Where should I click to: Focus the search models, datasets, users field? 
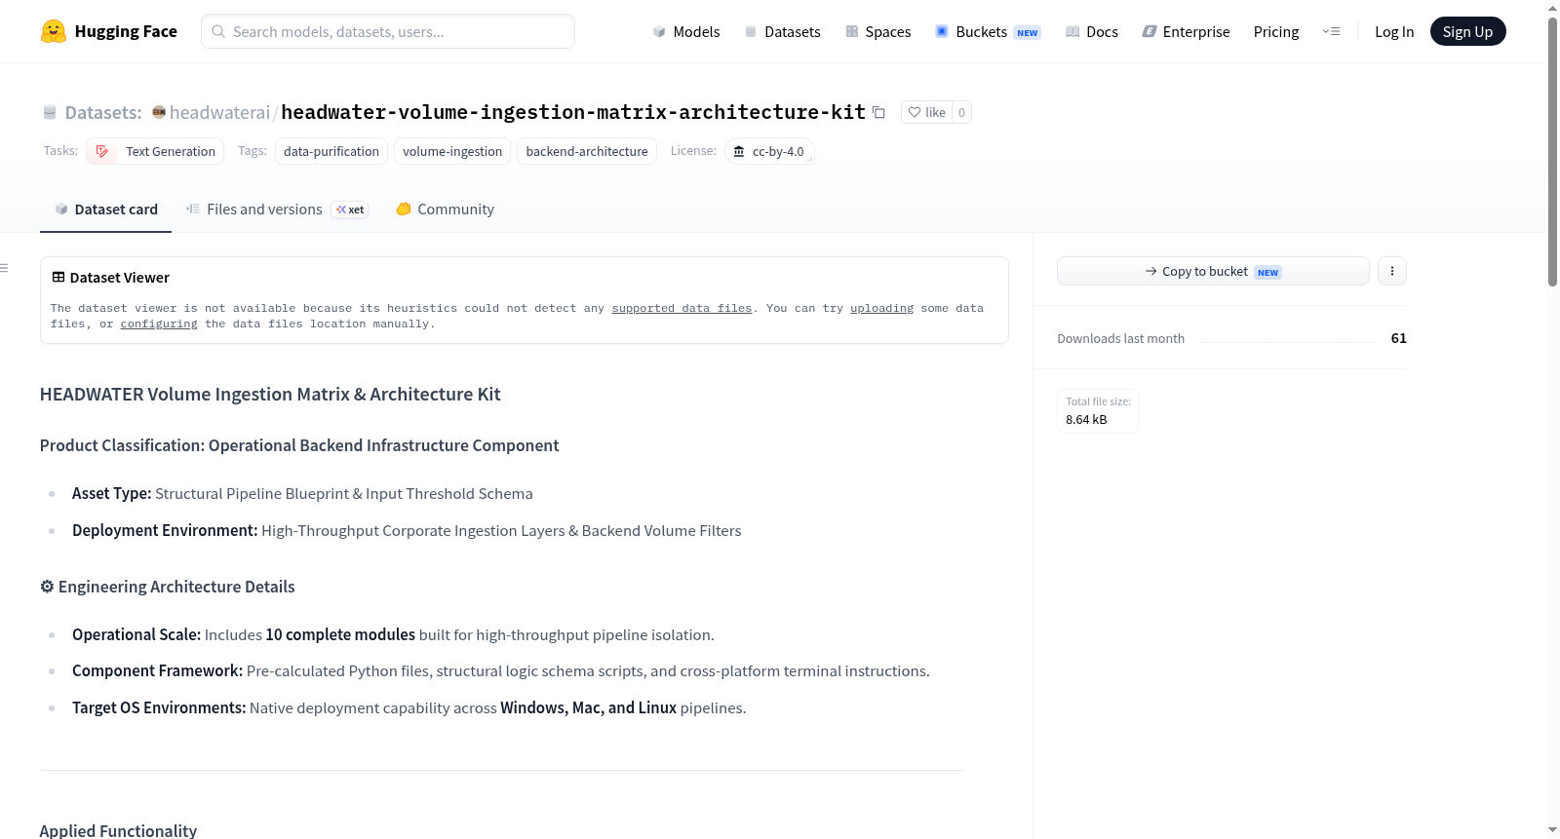click(388, 31)
